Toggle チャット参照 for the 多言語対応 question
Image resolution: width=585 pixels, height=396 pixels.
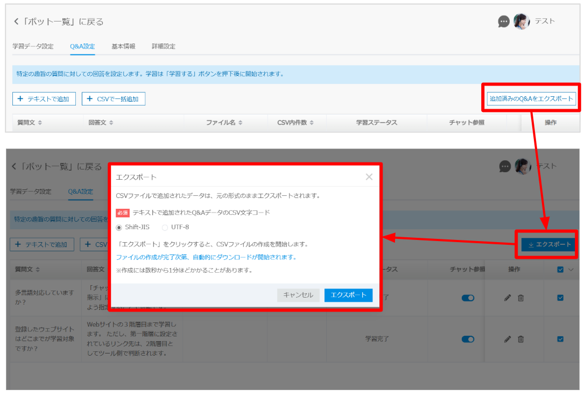[468, 298]
